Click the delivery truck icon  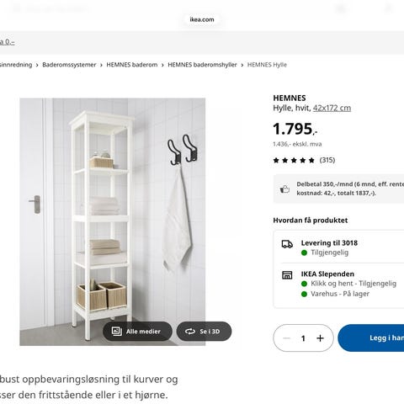click(287, 244)
